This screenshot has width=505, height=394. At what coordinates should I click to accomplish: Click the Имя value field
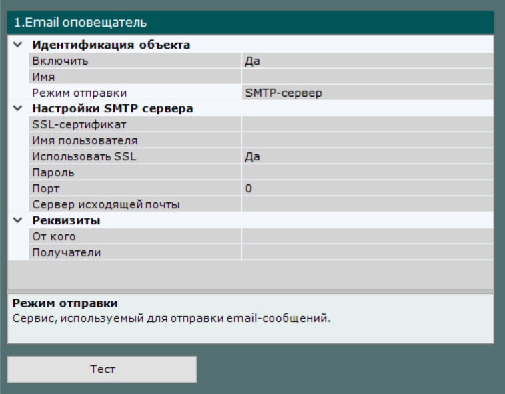367,77
